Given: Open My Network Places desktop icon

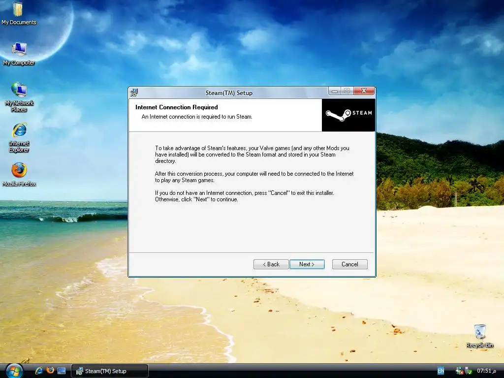Looking at the screenshot, I should [x=19, y=97].
